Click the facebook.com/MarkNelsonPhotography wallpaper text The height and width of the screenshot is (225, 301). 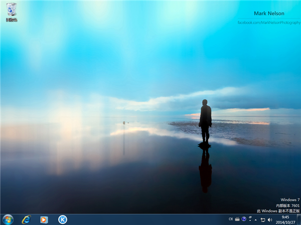pyautogui.click(x=268, y=23)
